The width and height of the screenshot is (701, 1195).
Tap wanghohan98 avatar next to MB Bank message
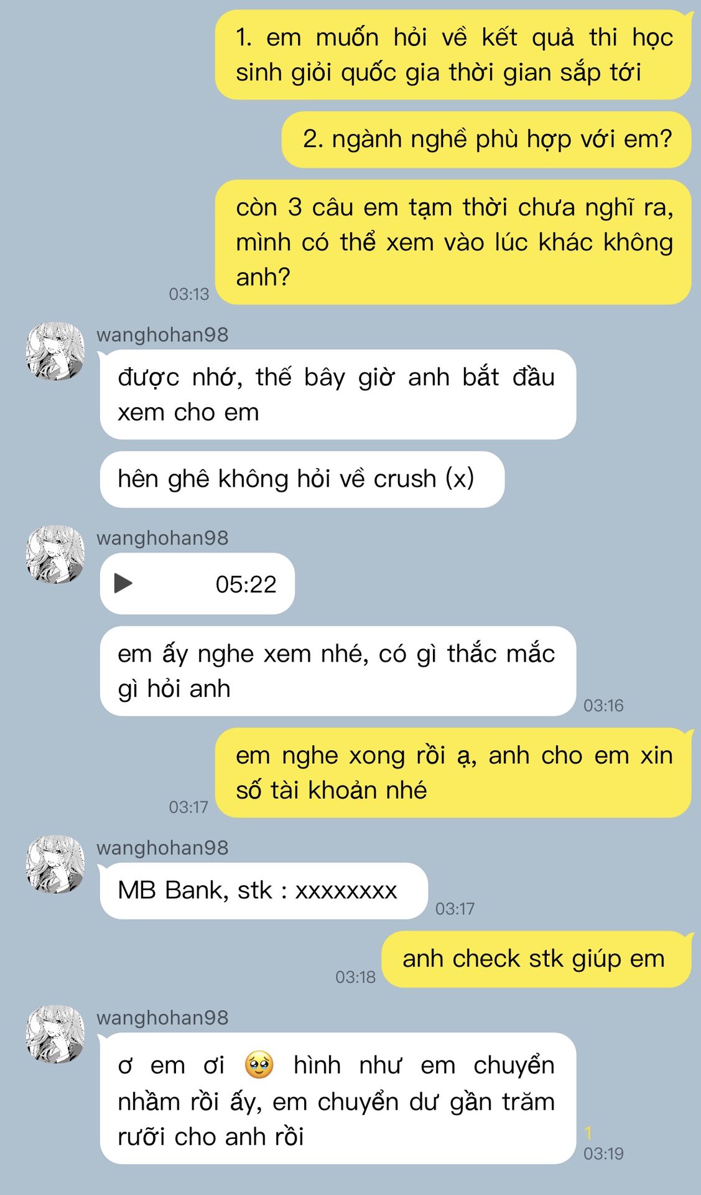(x=55, y=865)
